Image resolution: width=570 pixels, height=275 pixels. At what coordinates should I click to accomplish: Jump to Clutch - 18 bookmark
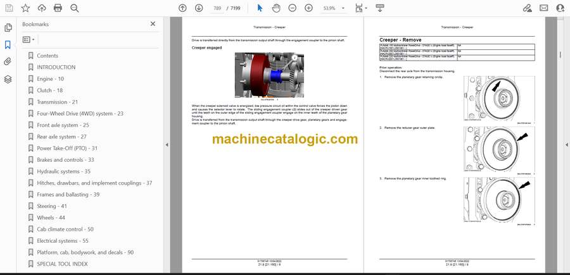pyautogui.click(x=50, y=90)
